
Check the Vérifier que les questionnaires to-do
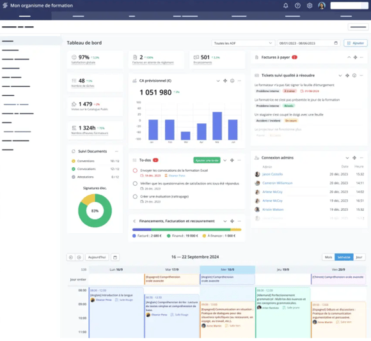pos(135,183)
